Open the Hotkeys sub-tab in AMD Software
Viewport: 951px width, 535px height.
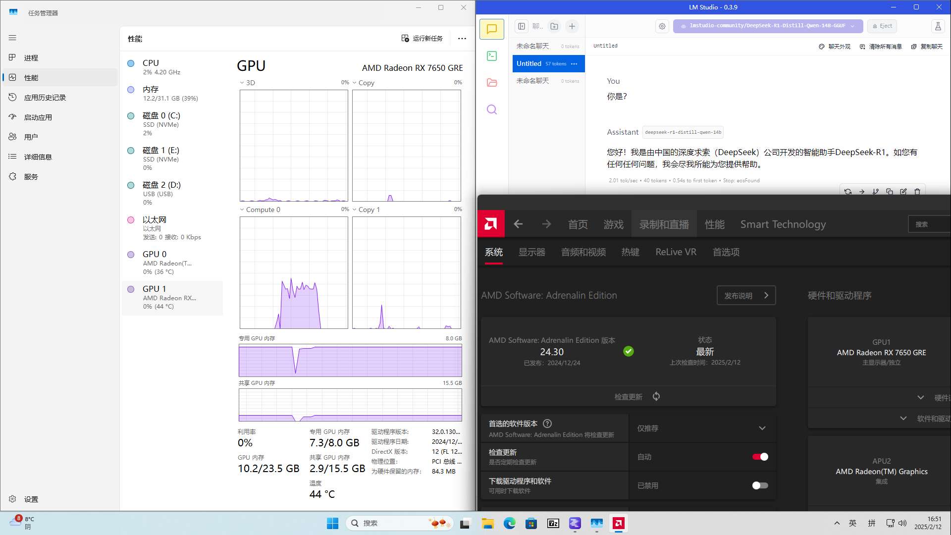(x=630, y=252)
